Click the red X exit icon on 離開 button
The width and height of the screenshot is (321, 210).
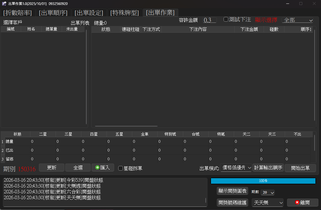pyautogui.click(x=296, y=202)
